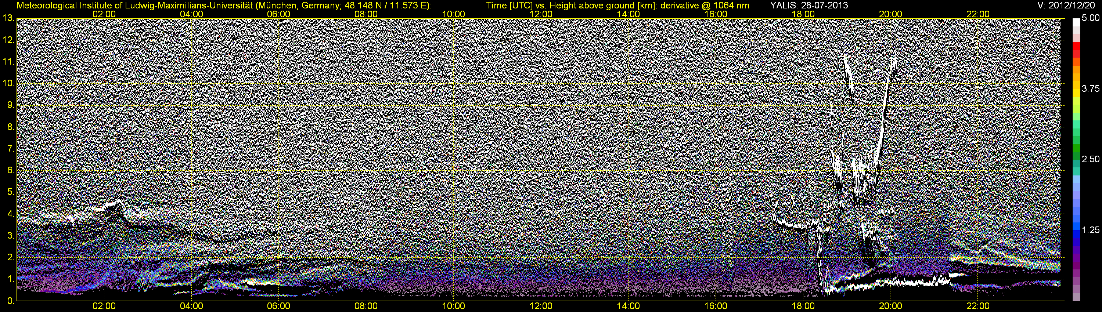The height and width of the screenshot is (312, 1102).
Task: Click the 04:00 tick label on the bottom axis
Action: [192, 306]
